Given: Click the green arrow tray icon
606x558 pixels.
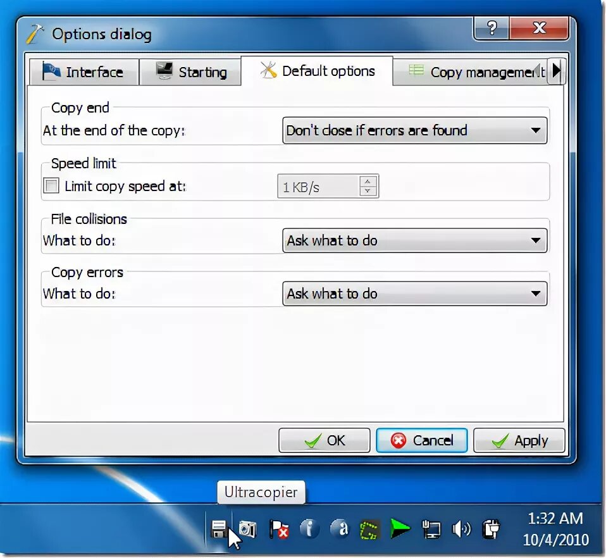Looking at the screenshot, I should click(x=399, y=529).
